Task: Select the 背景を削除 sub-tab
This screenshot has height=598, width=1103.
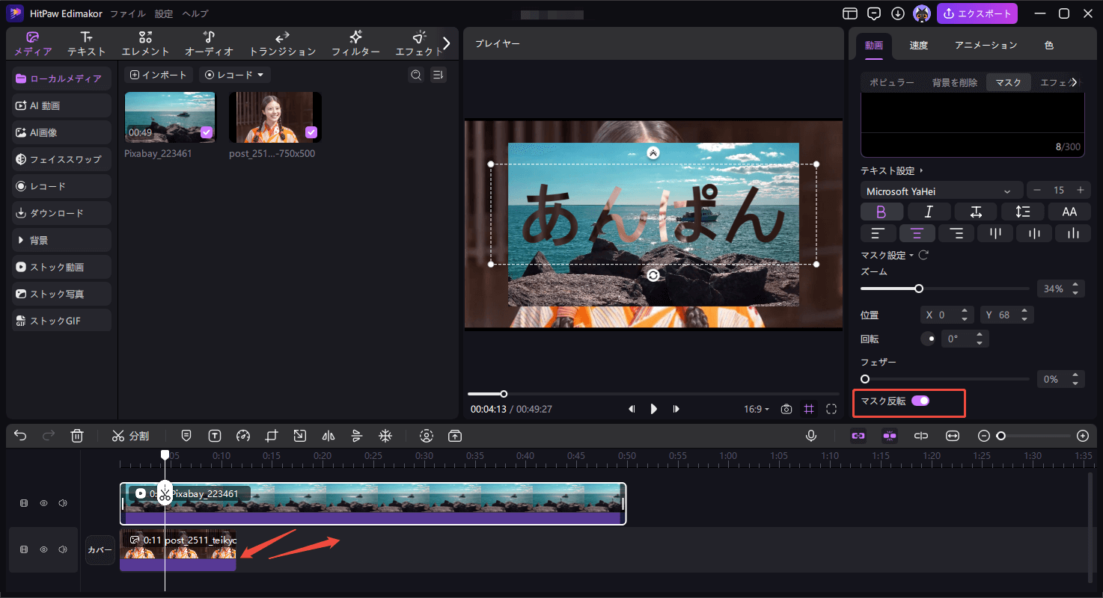Action: click(x=954, y=82)
